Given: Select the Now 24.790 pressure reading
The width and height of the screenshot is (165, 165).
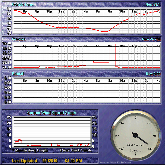Looking at the screenshot, I should point(151,39).
